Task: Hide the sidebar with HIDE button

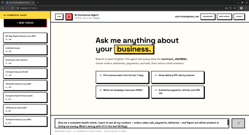Action: pos(59,17)
